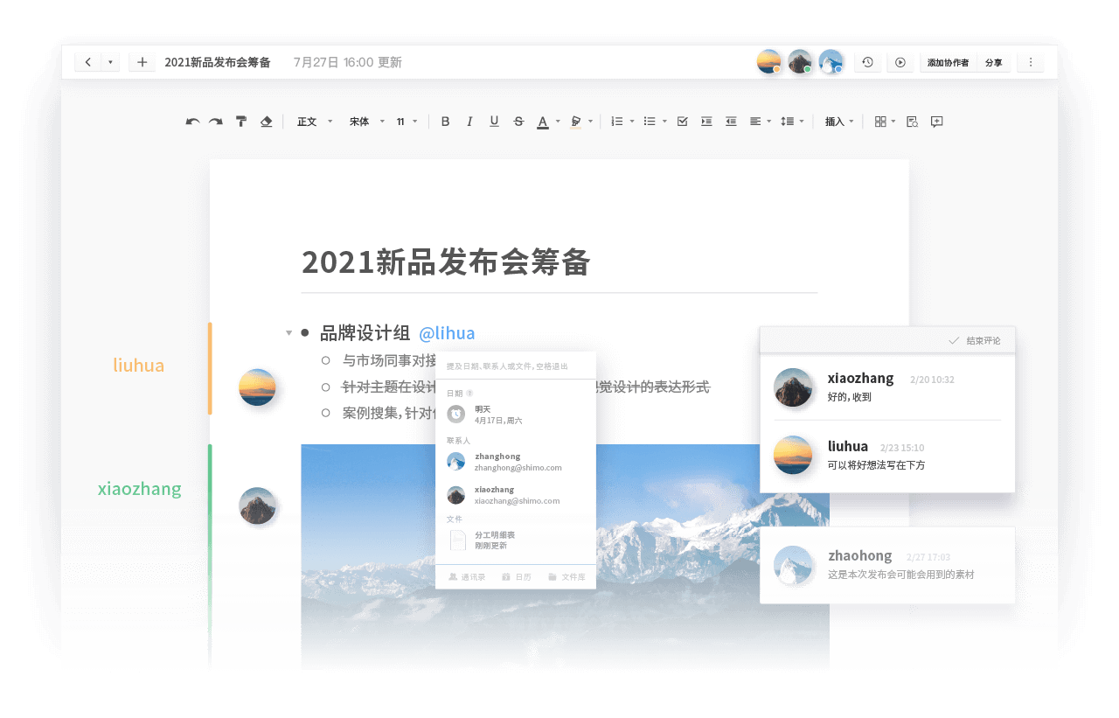
Task: Select contact zhanghong in mention list
Action: [516, 462]
